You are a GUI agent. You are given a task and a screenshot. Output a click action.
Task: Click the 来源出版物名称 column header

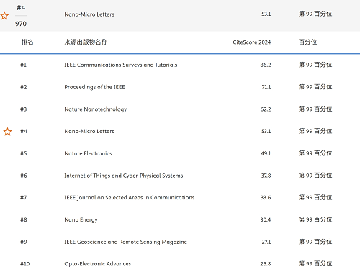(x=86, y=42)
